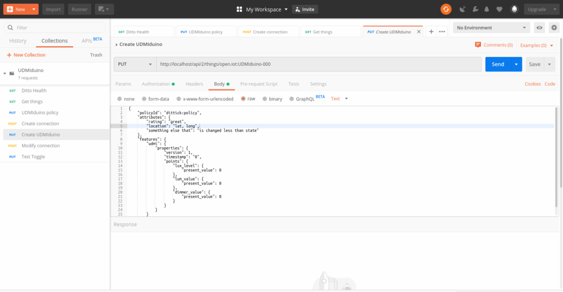Open the Pre-request Script tab
563x292 pixels.
259,84
